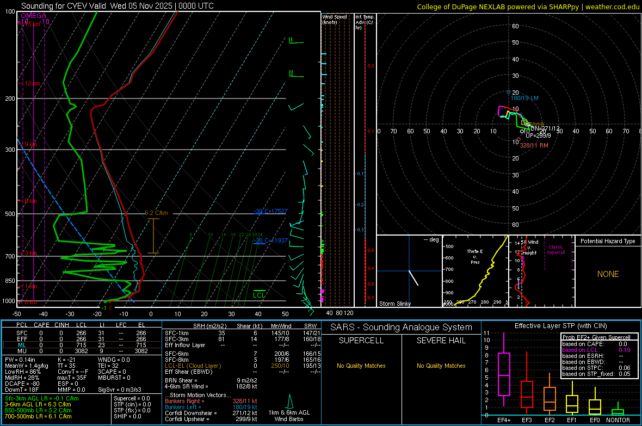The height and width of the screenshot is (426, 642).
Task: Select the 3-6km AGL LR line
Action: click(38, 404)
